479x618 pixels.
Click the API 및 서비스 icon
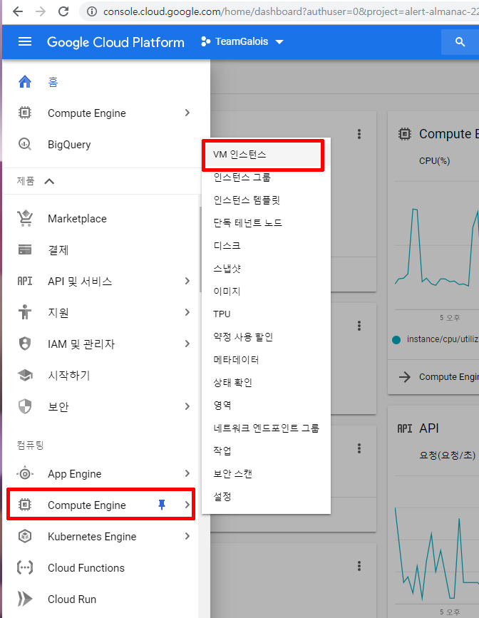pyautogui.click(x=25, y=281)
